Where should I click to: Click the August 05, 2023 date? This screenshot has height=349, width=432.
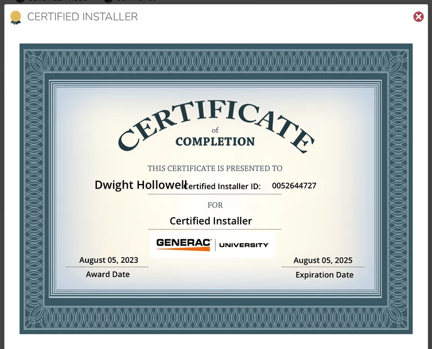click(109, 260)
